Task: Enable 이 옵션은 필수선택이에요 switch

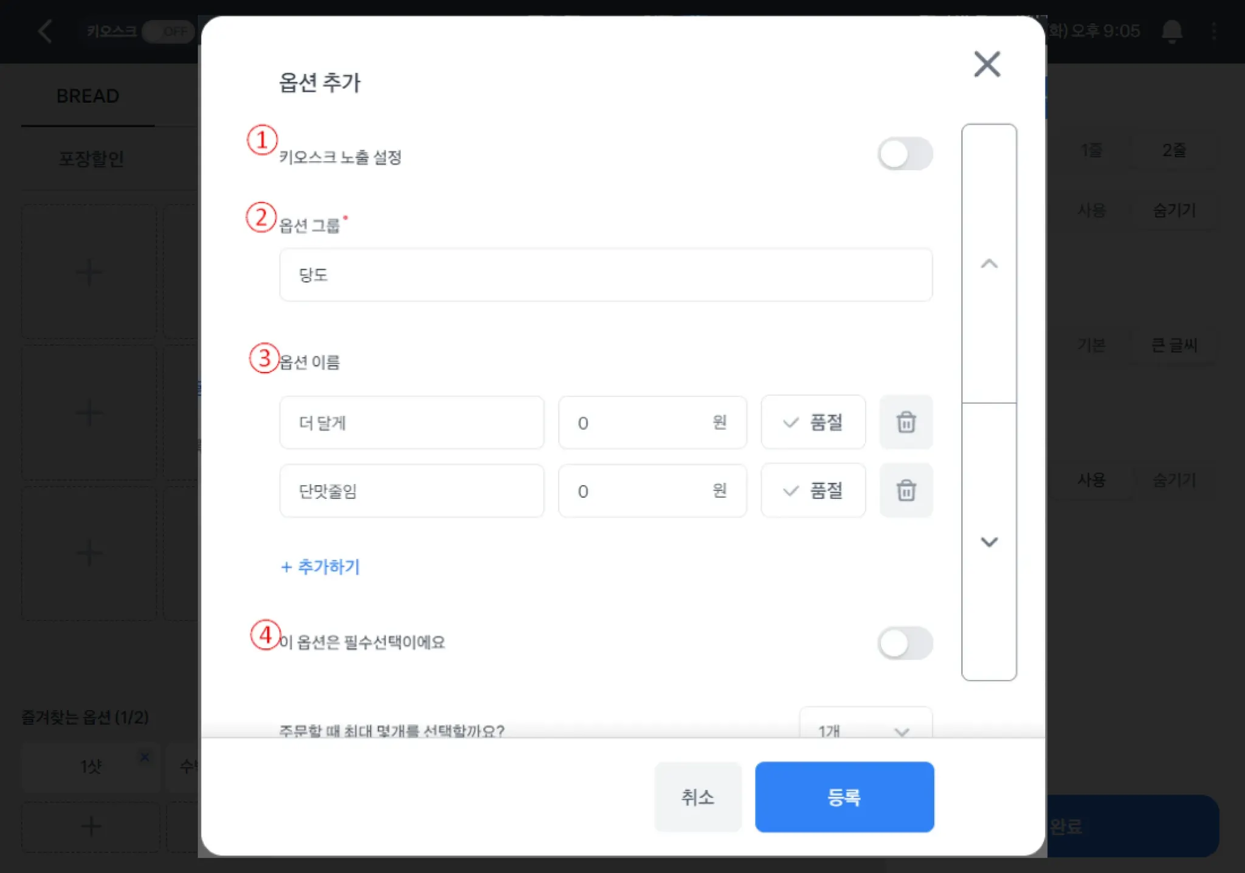Action: point(905,643)
